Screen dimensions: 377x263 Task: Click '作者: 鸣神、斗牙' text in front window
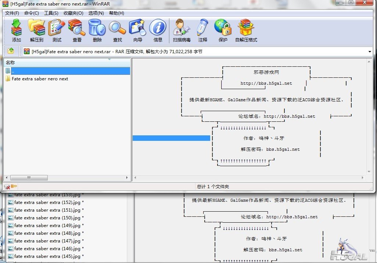[x=264, y=138]
